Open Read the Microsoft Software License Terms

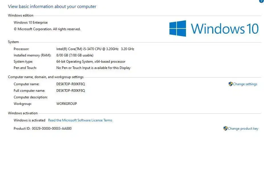click(x=80, y=120)
